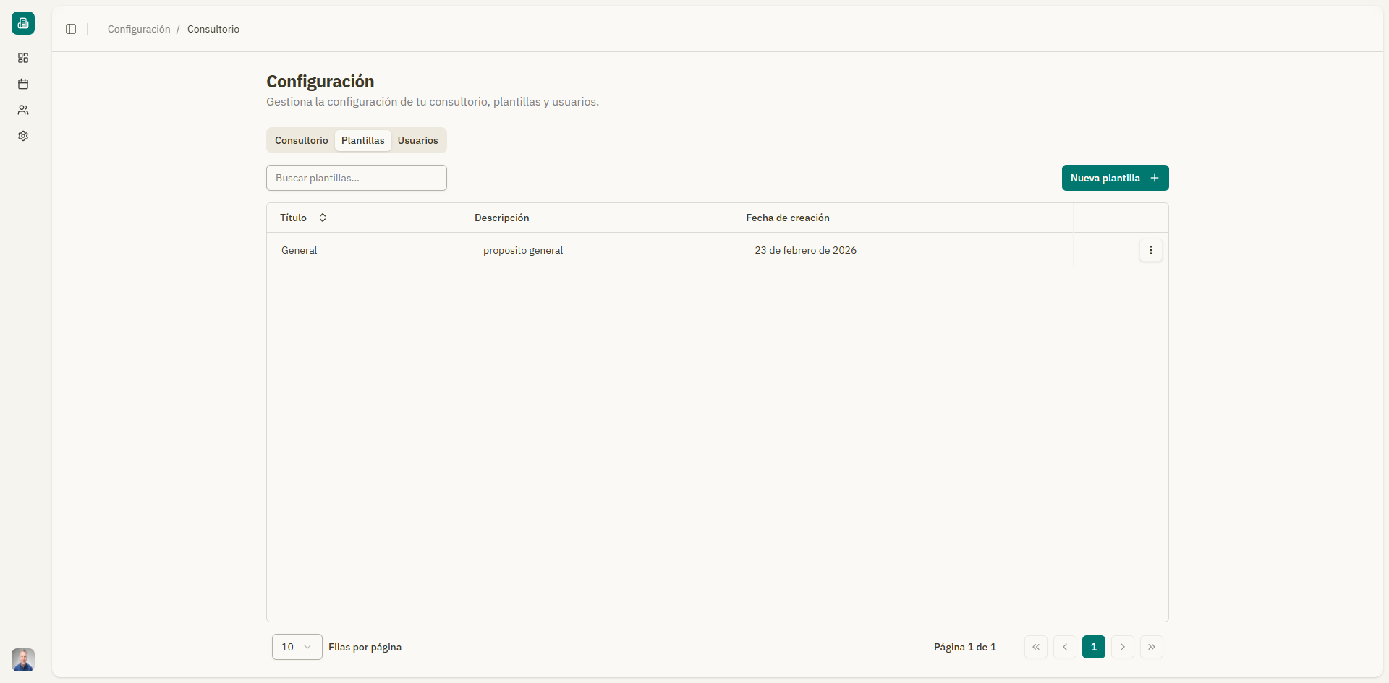Create a template with Nueva plantilla
Screen dimensions: 1389x683
coord(1114,178)
